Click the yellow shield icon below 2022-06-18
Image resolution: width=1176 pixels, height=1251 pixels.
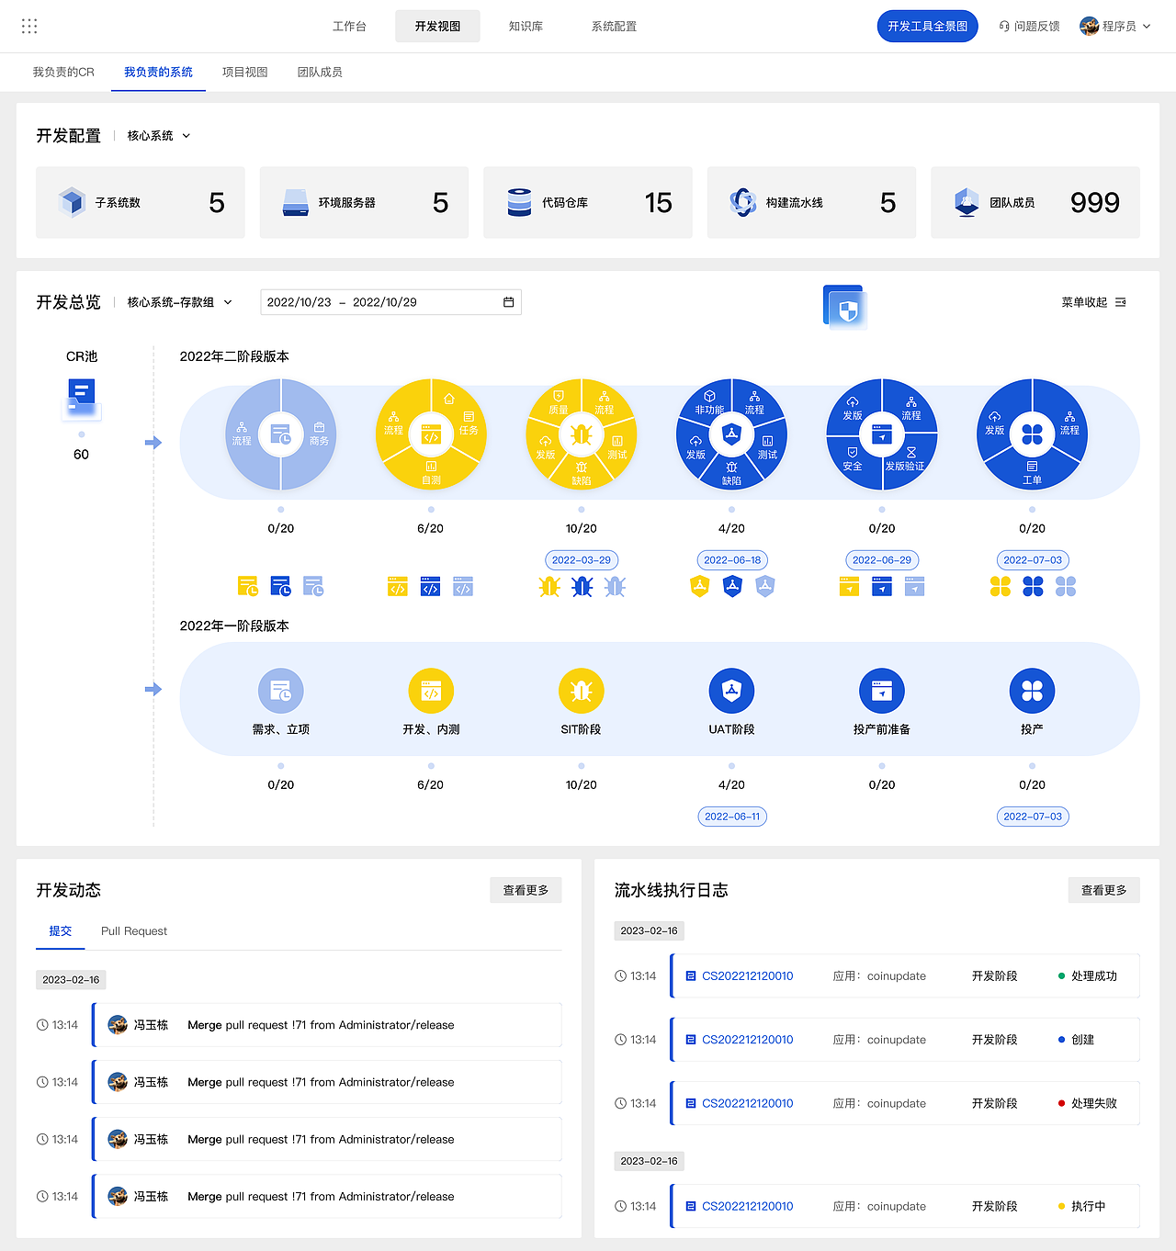[699, 586]
